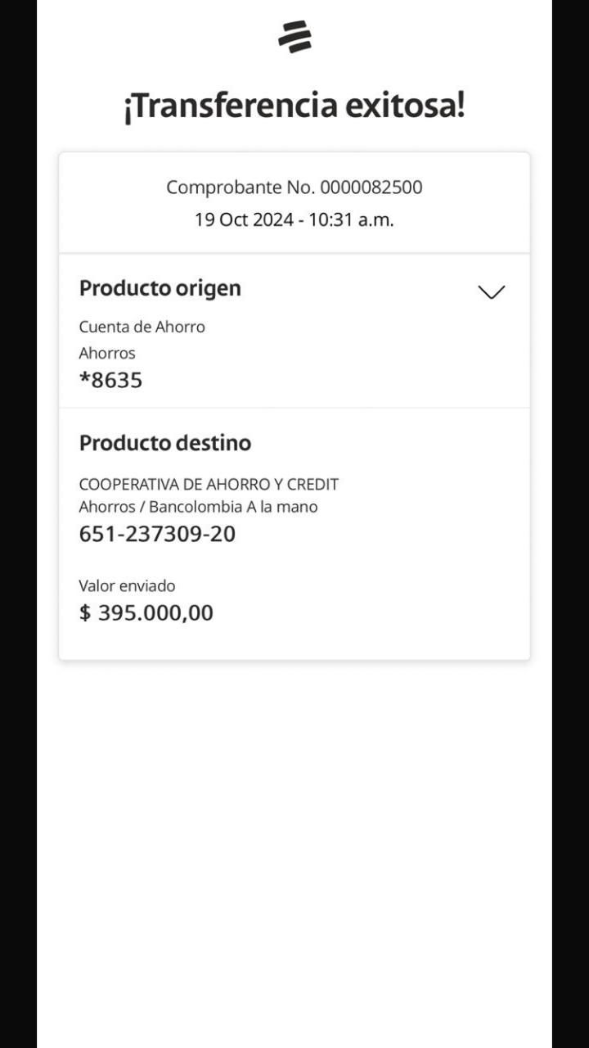589x1048 pixels.
Task: Tap the Producto origen heading
Action: click(x=160, y=288)
